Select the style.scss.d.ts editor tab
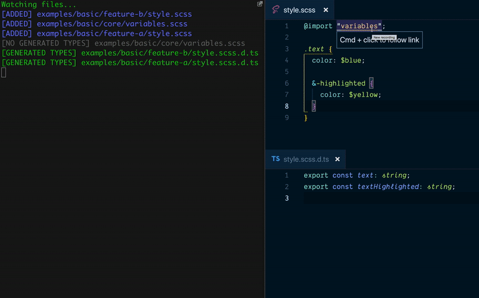Image resolution: width=479 pixels, height=298 pixels. pyautogui.click(x=305, y=159)
